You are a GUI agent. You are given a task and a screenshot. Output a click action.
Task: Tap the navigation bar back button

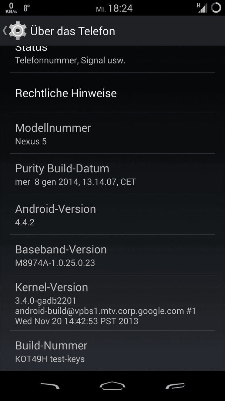pyautogui.click(x=50, y=386)
